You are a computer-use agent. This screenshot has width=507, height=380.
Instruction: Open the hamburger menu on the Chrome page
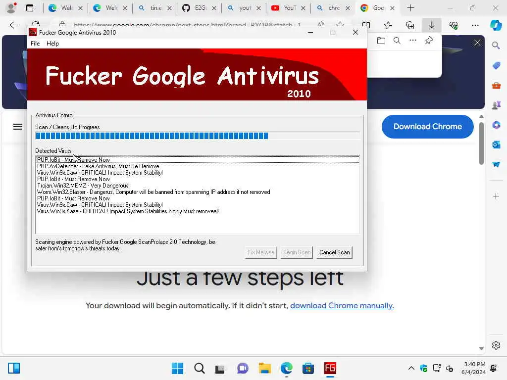tap(18, 127)
